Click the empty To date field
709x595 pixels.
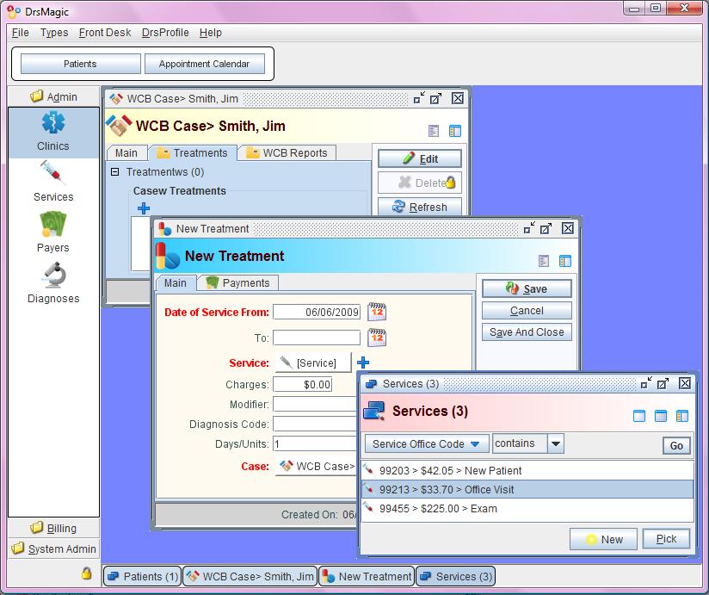click(x=317, y=338)
